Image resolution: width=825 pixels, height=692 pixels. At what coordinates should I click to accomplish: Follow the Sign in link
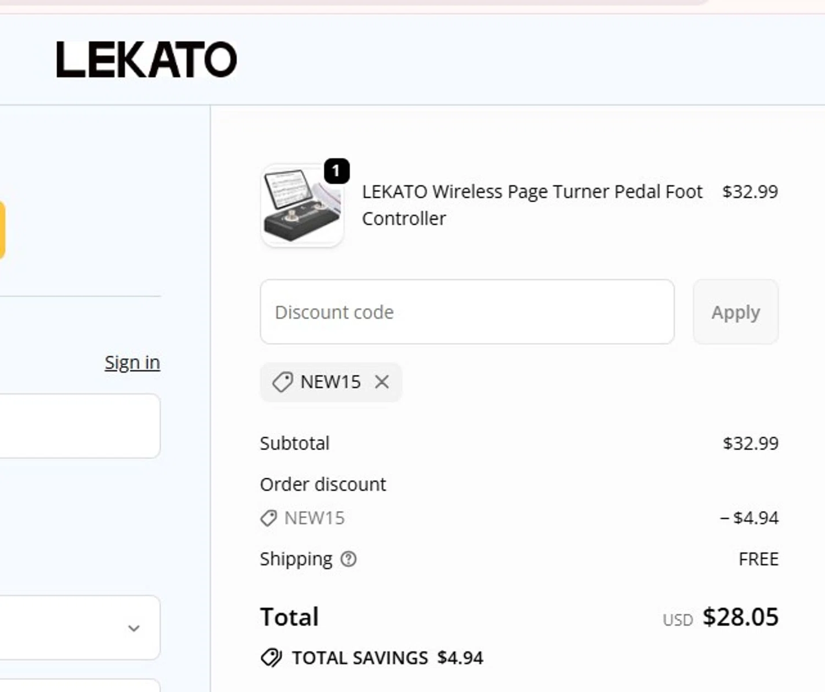click(133, 362)
